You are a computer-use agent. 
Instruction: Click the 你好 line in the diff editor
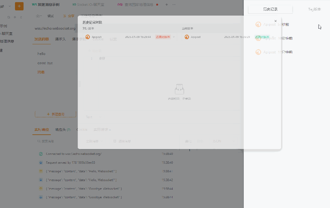coord(102,58)
